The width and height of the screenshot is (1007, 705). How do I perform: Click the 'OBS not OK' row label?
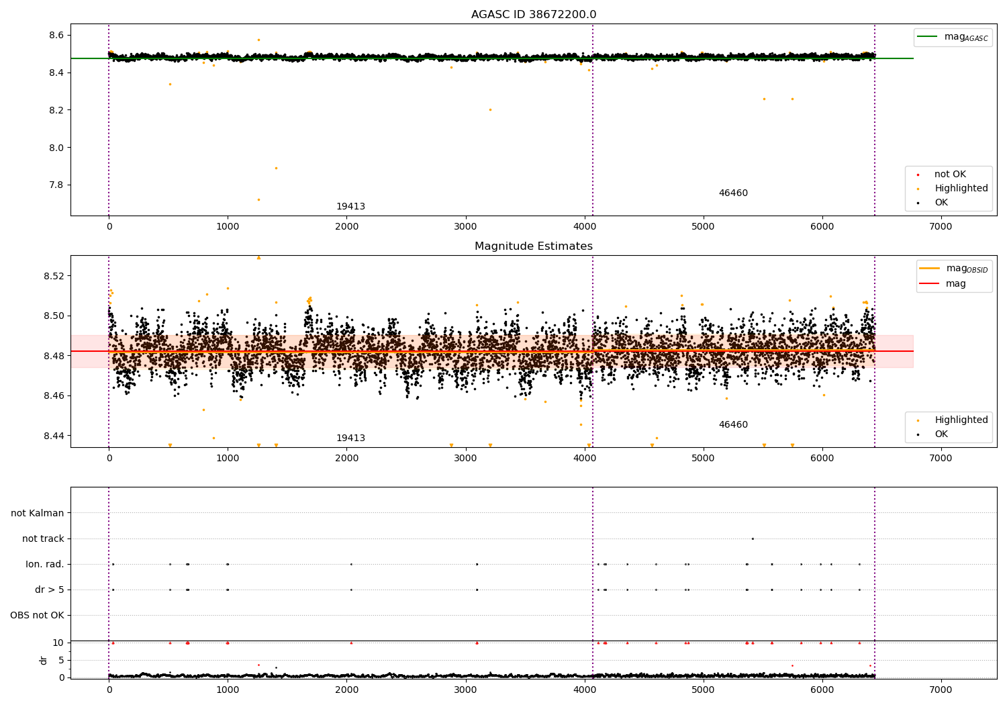pos(38,616)
